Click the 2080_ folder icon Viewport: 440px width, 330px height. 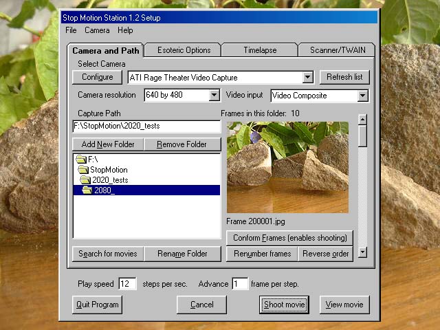87,190
